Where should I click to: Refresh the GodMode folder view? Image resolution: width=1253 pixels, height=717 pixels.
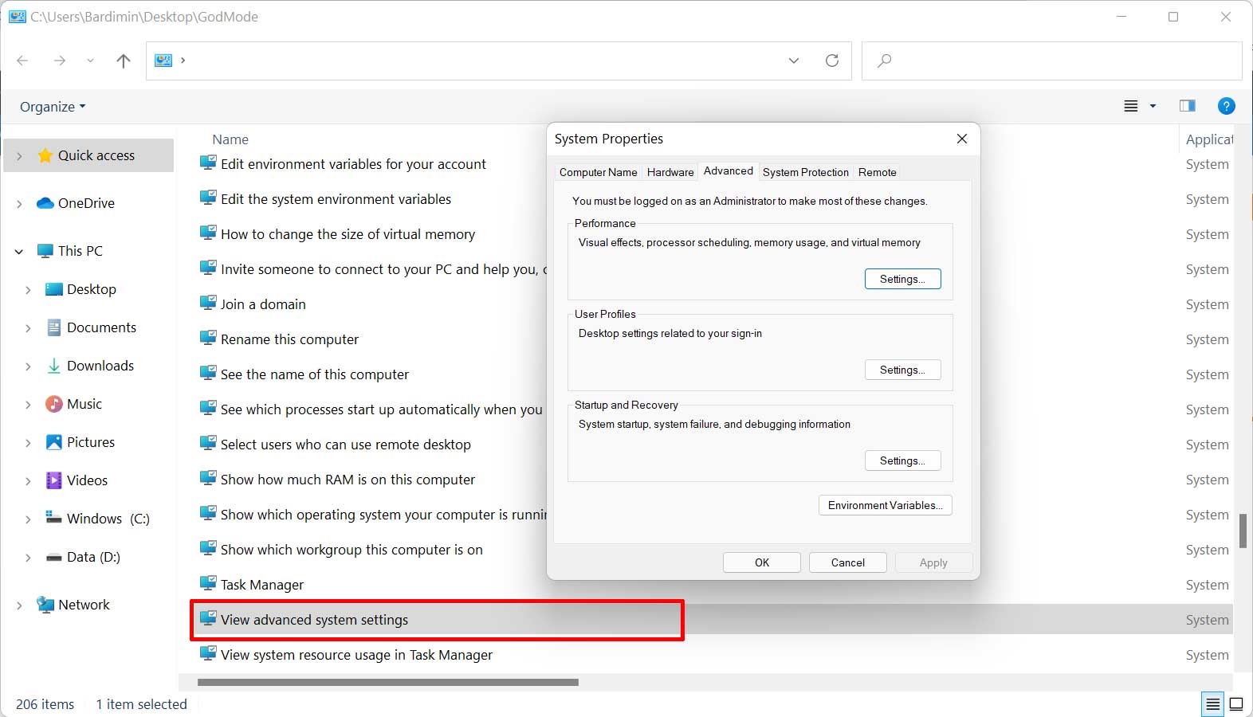[832, 61]
